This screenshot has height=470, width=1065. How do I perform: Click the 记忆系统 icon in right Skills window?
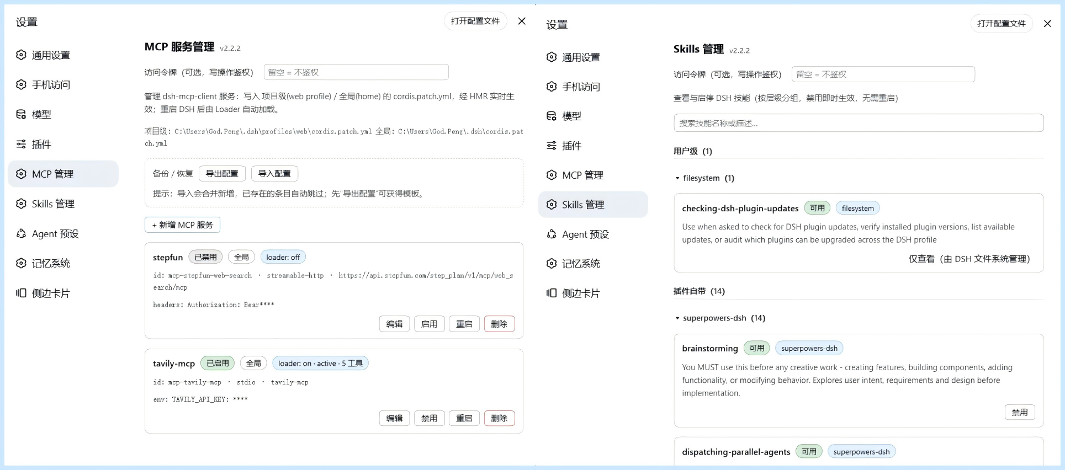coord(552,263)
